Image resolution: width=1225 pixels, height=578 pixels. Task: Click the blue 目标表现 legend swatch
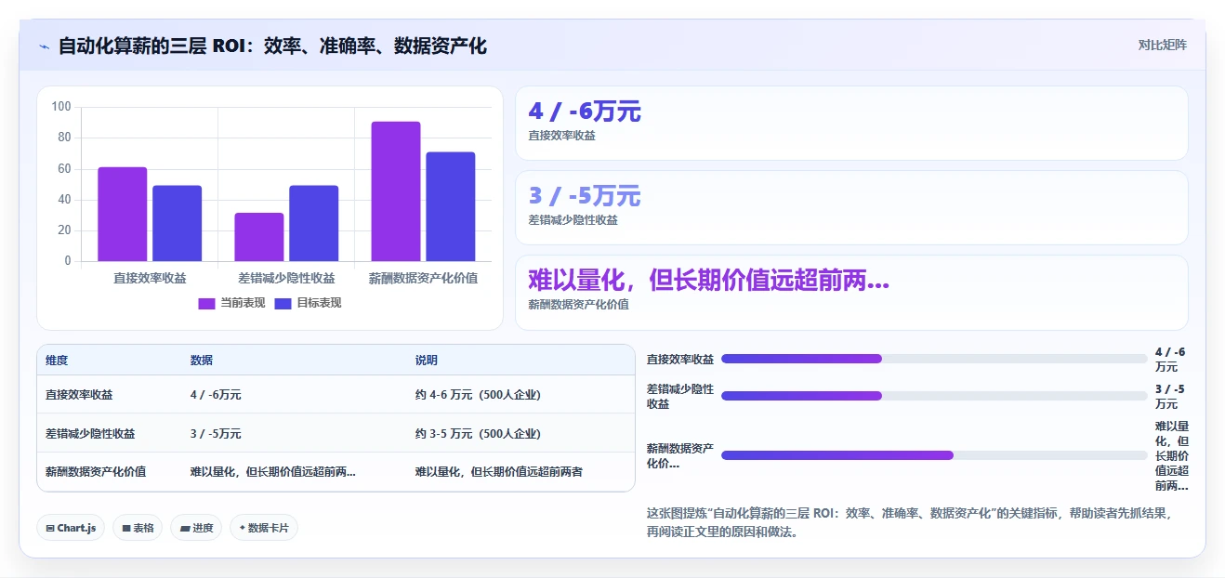tap(283, 304)
